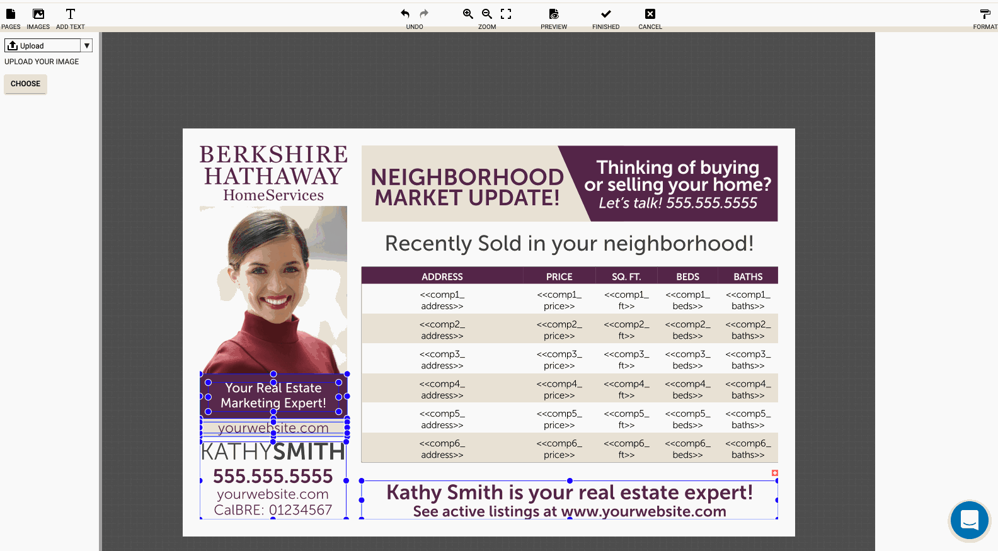Zoom out with magnifier minus icon

pos(487,14)
